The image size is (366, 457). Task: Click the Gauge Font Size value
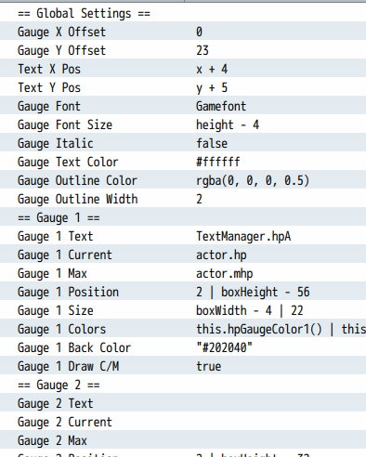coord(228,124)
